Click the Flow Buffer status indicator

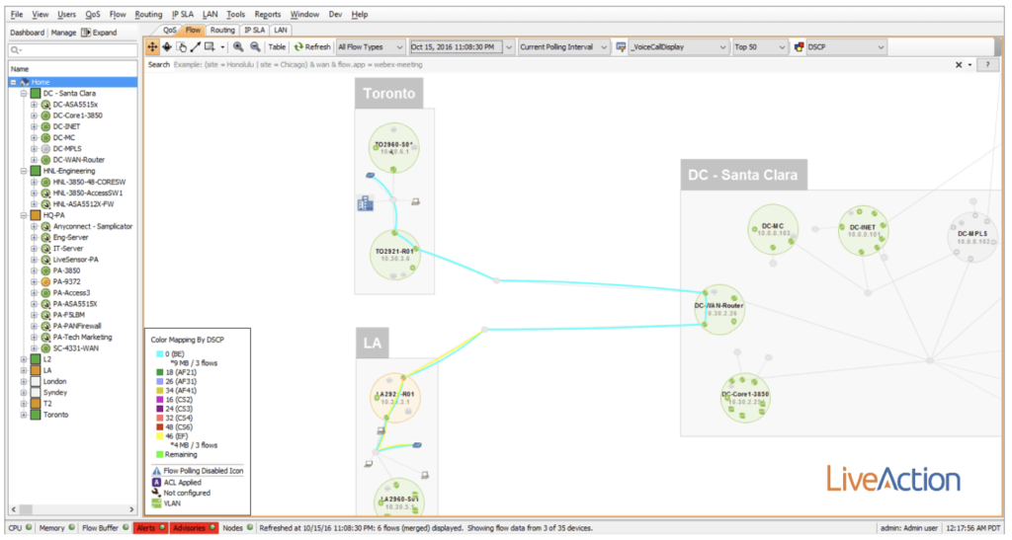pyautogui.click(x=103, y=528)
